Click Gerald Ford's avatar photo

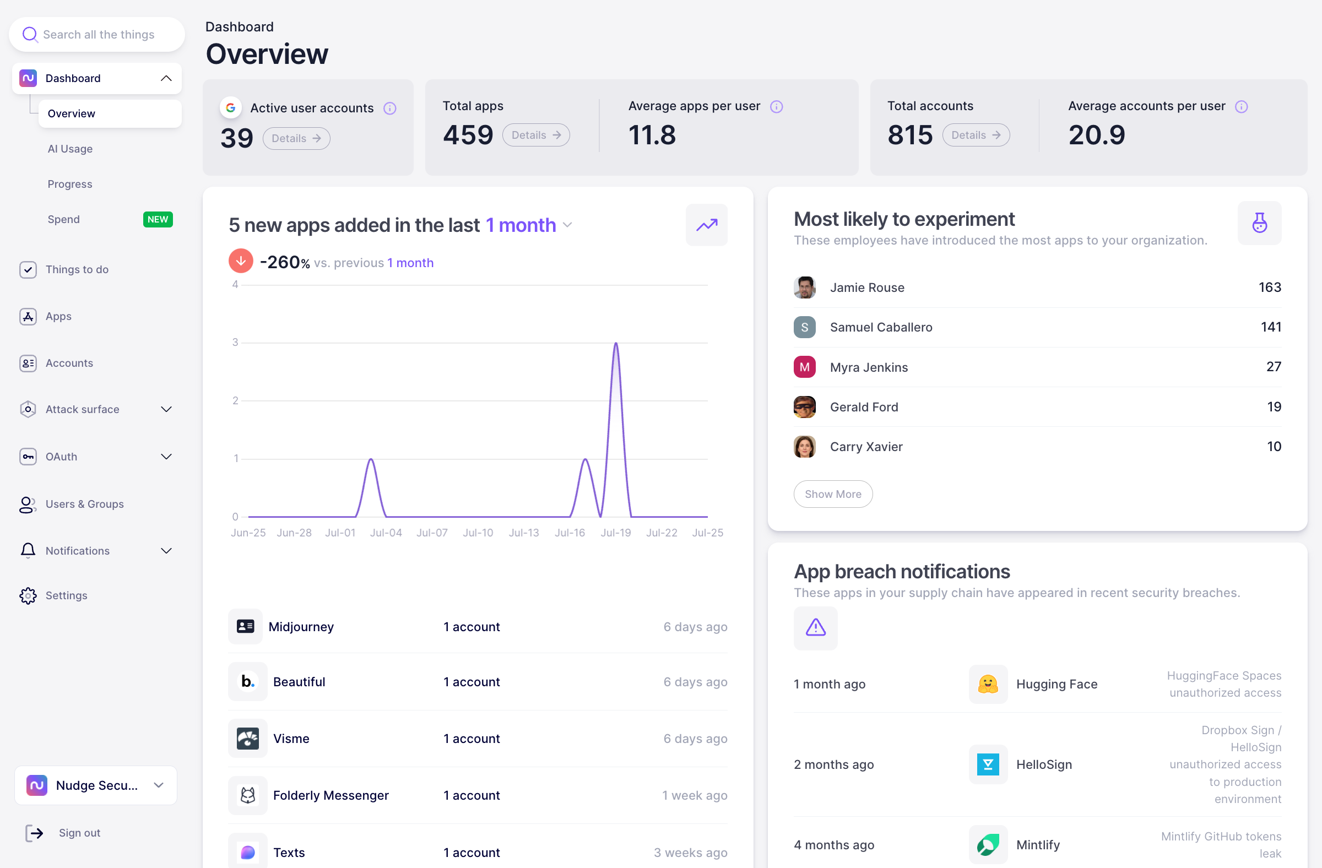(804, 407)
